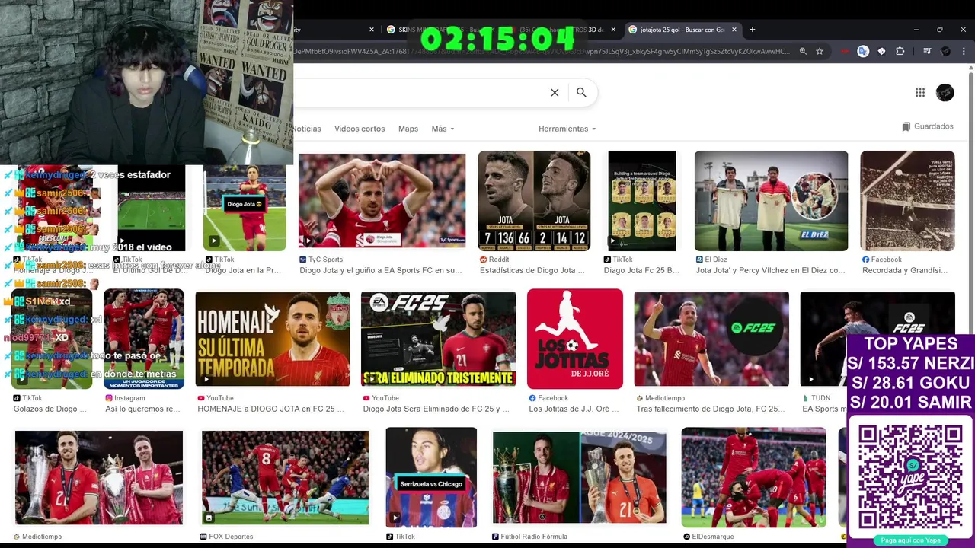Viewport: 975px width, 548px height.
Task: Click 'Jota Jota' y Percy Vílchez' caption link
Action: (x=770, y=270)
